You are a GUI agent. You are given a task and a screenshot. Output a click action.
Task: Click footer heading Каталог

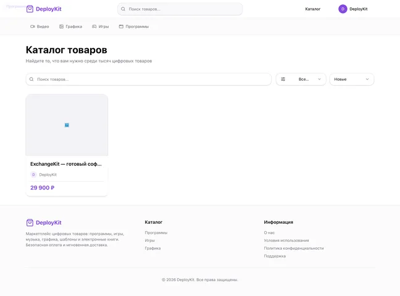pos(154,223)
